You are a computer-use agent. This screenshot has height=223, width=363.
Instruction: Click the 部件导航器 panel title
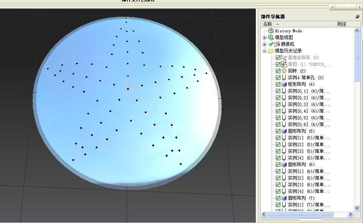273,17
